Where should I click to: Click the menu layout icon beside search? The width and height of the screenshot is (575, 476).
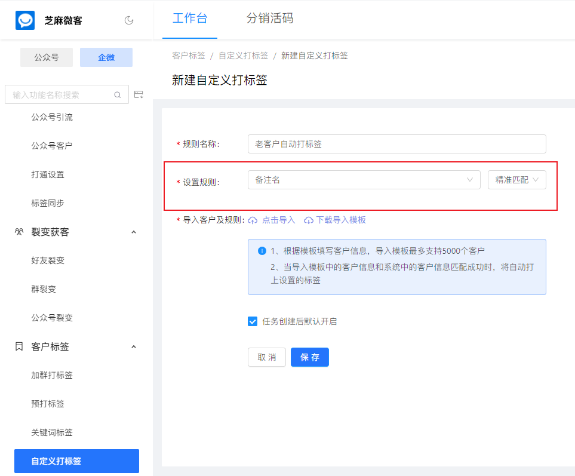[139, 94]
